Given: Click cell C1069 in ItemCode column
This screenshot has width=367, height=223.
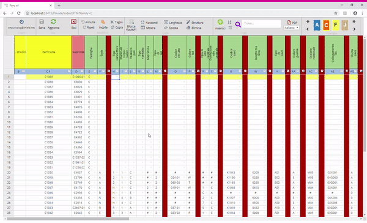Looking at the screenshot, I should 49,77.
